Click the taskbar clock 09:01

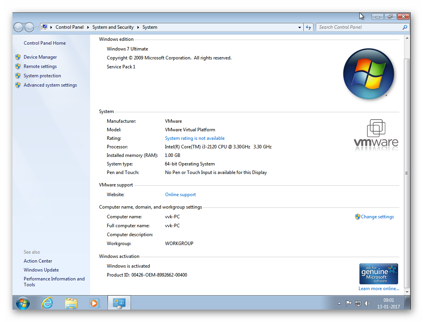pyautogui.click(x=388, y=300)
